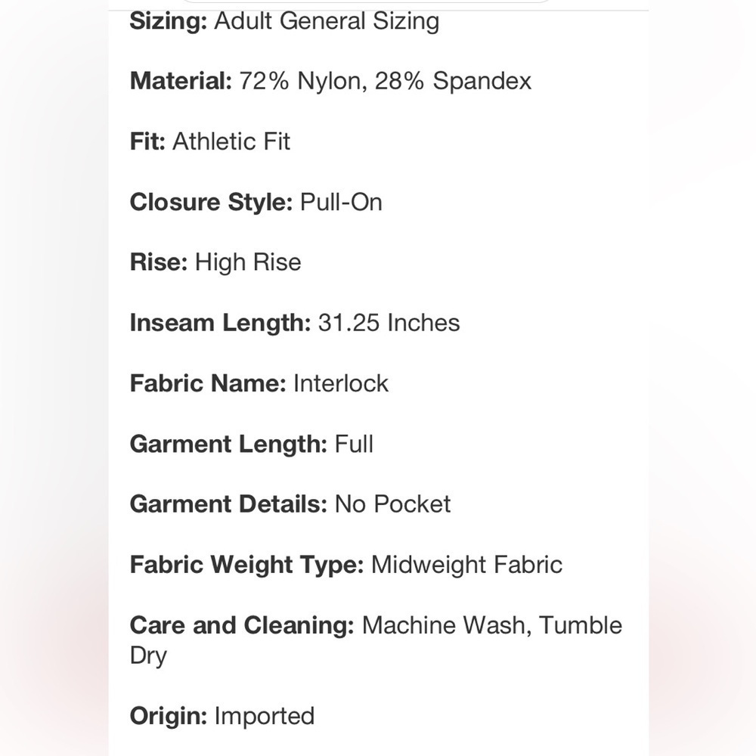Image resolution: width=756 pixels, height=756 pixels.
Task: Select the Pull-On value text
Action: 341,202
